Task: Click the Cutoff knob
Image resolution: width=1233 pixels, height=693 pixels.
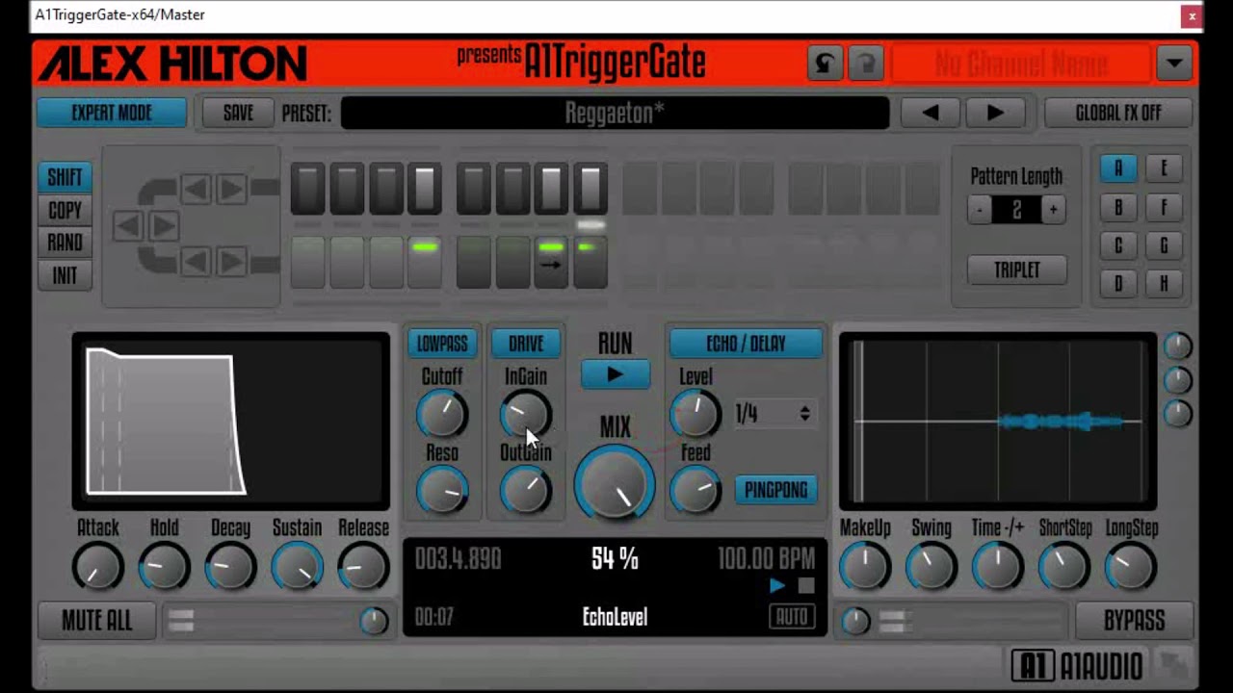Action: tap(442, 415)
